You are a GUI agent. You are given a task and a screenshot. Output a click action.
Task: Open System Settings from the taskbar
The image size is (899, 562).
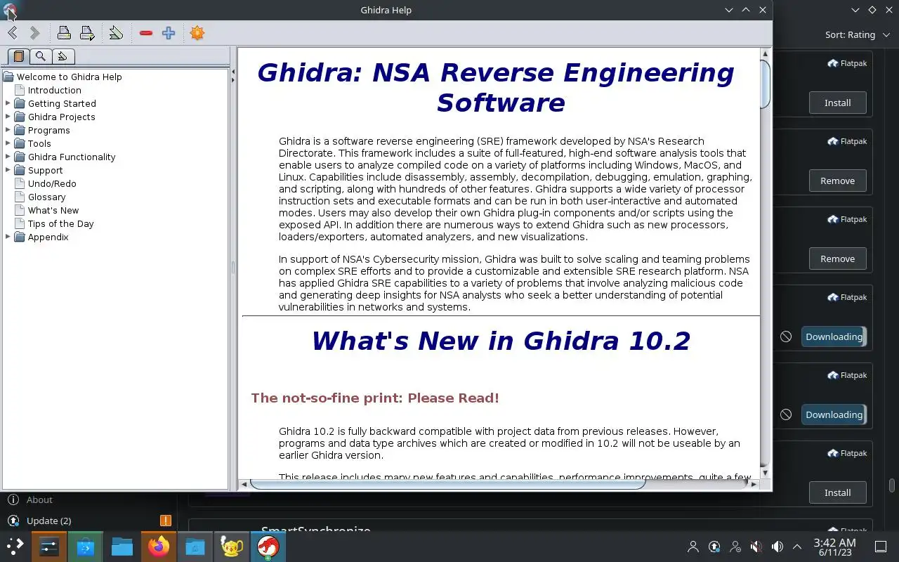[49, 547]
